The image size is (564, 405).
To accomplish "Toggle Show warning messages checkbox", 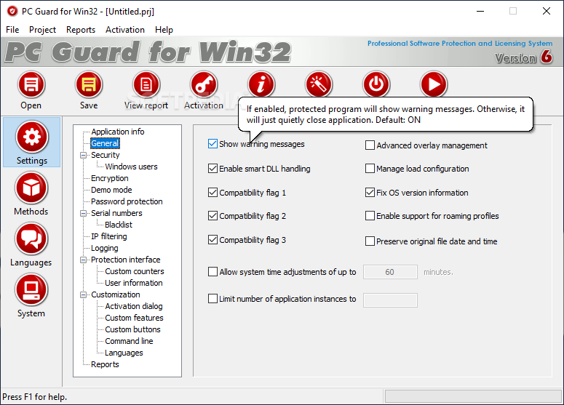I will click(213, 144).
